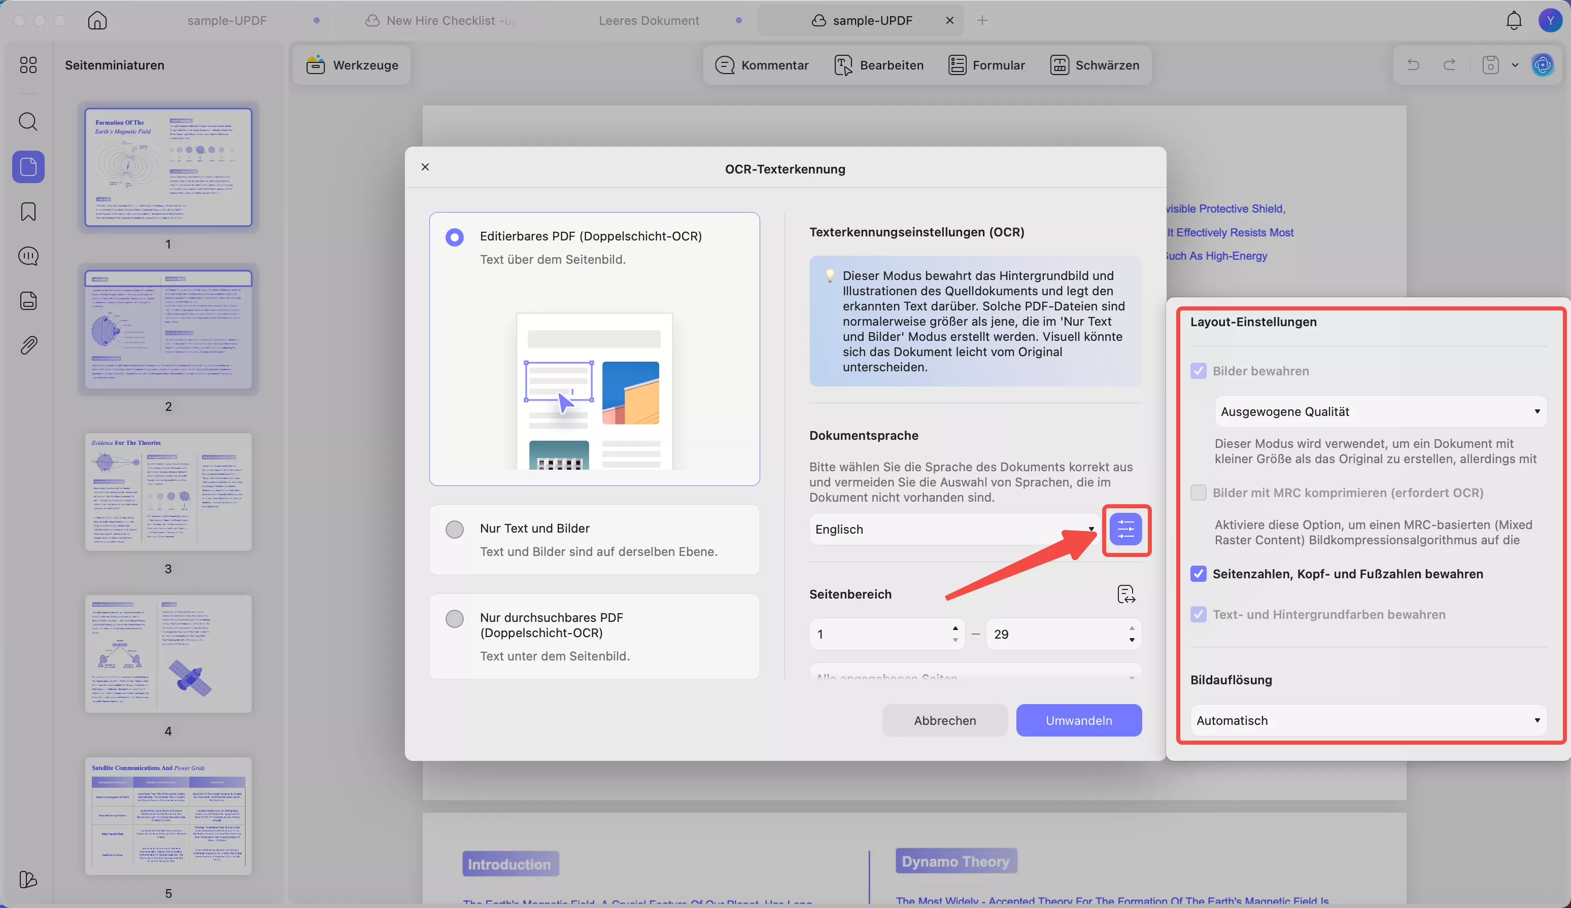Click the 'Abbrechen' button

[944, 720]
